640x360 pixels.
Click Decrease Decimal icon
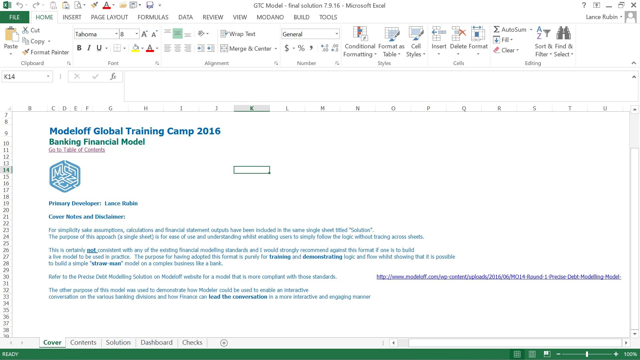(335, 48)
